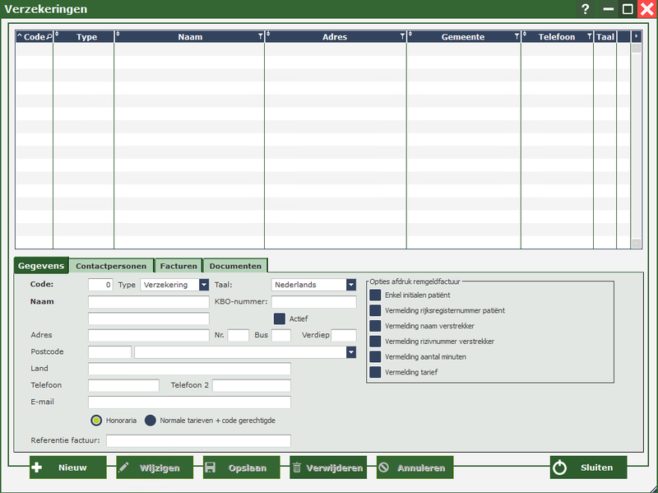Open the Facturen tab
This screenshot has height=493, width=658.
pos(178,266)
